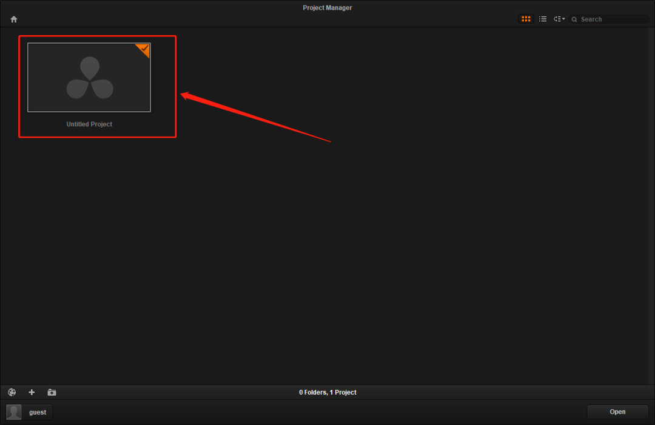Focus the Search projects field
Image resolution: width=655 pixels, height=425 pixels.
(x=609, y=19)
